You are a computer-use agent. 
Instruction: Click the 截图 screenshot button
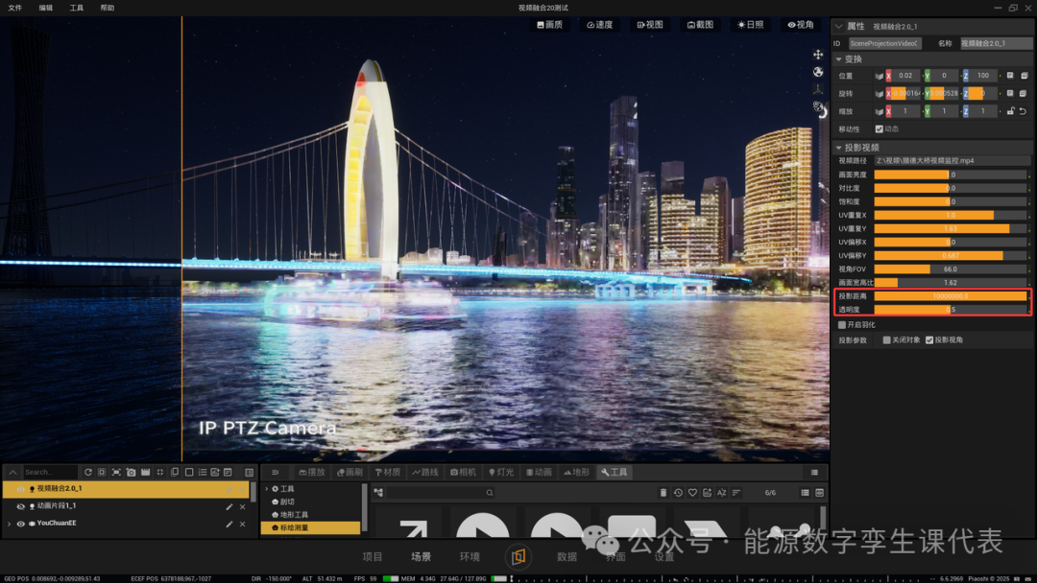pyautogui.click(x=700, y=24)
